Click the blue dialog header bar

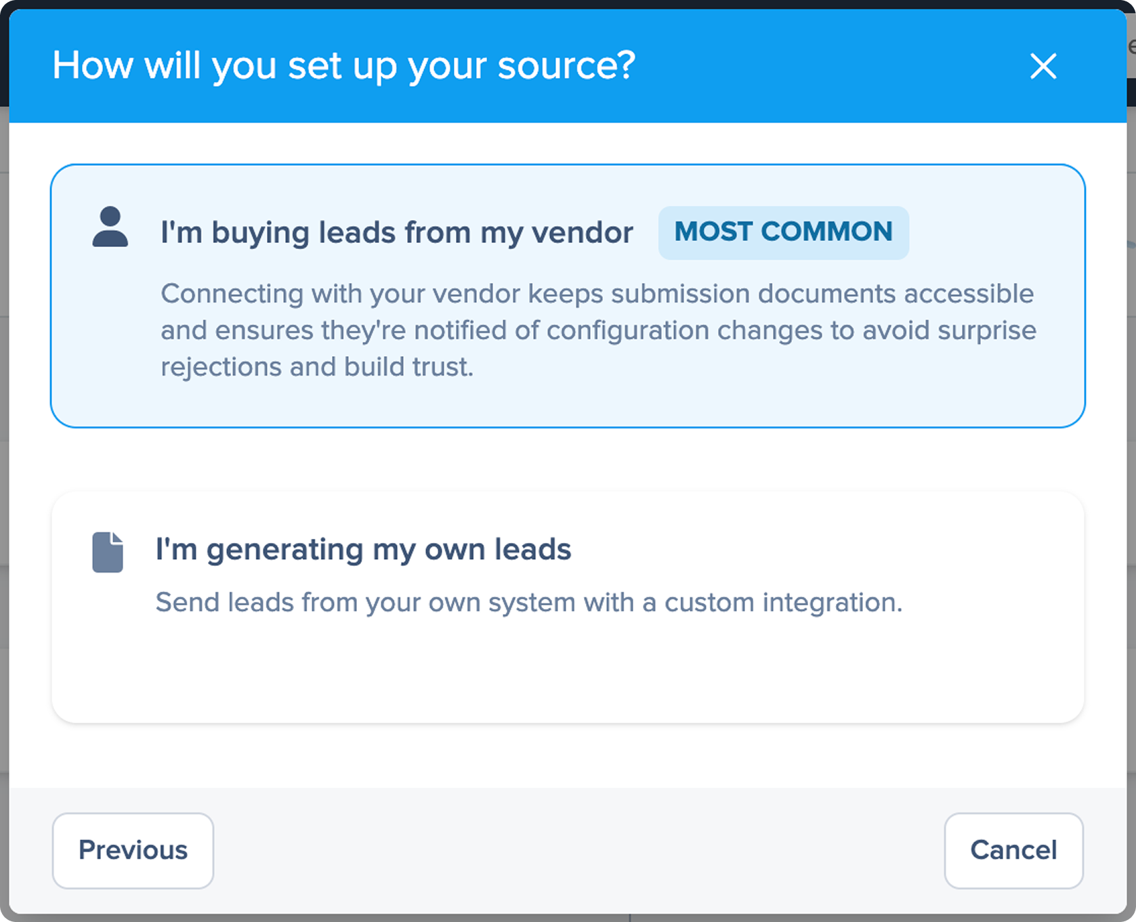813,66
